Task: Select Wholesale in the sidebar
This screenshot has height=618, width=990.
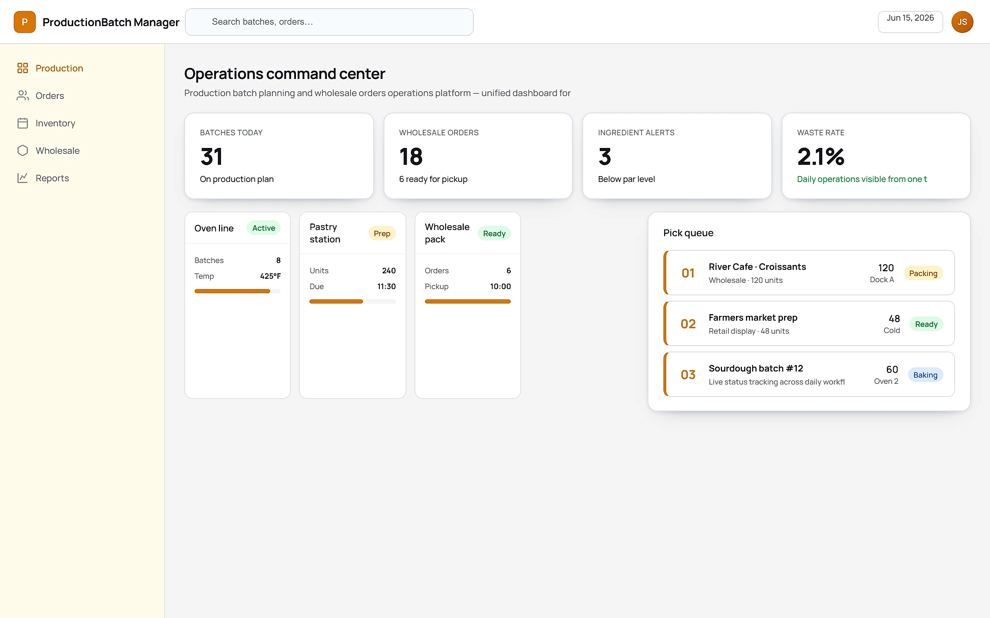Action: (82, 150)
